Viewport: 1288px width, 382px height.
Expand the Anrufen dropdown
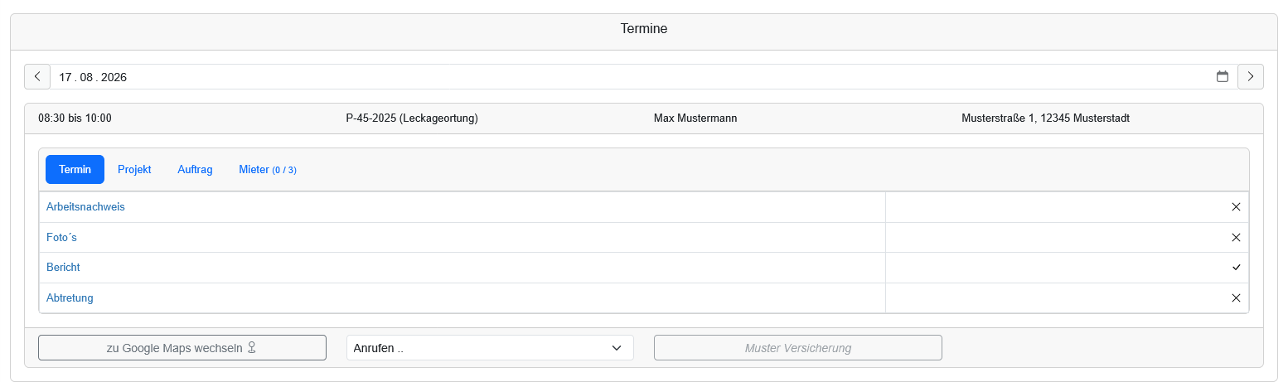490,348
